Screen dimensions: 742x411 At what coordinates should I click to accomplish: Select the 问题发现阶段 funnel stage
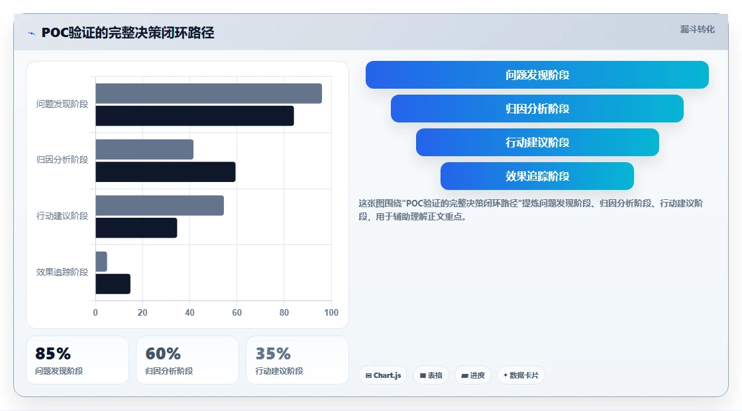coord(537,75)
